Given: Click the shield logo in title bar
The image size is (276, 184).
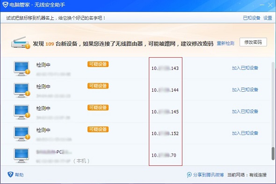Looking at the screenshot, I should 5,5.
